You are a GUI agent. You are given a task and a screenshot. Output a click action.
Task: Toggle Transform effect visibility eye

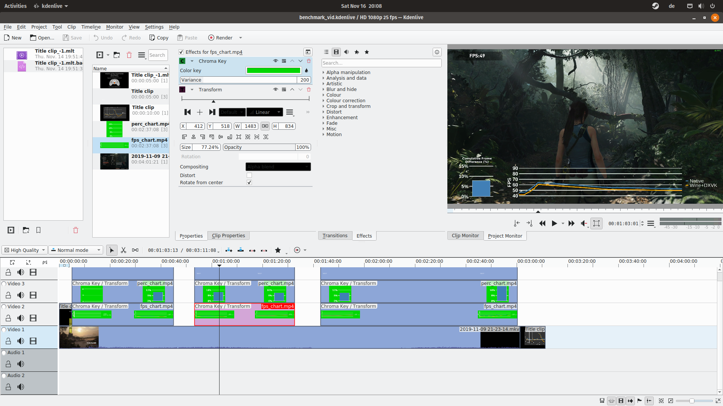click(x=276, y=89)
